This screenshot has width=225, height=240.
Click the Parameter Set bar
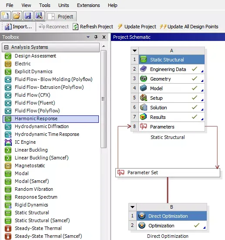tap(168, 172)
